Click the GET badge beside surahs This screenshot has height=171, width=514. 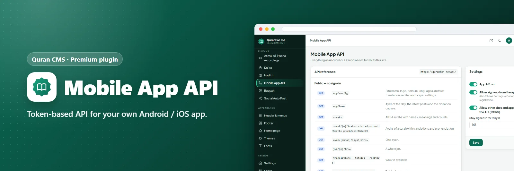pyautogui.click(x=321, y=117)
